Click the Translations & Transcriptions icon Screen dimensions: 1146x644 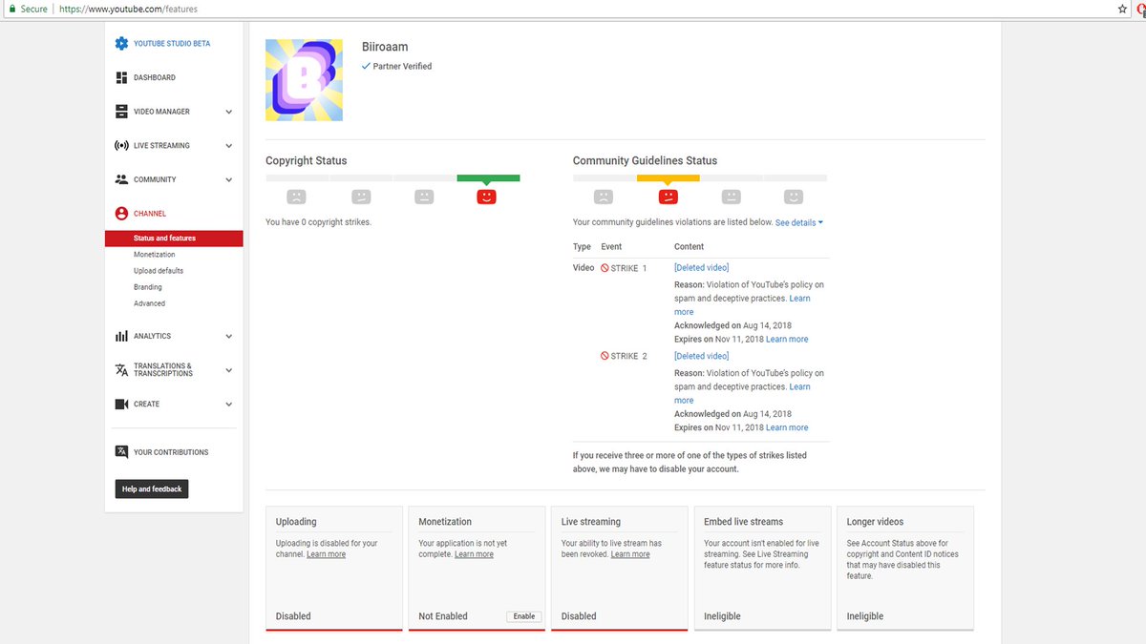(121, 370)
